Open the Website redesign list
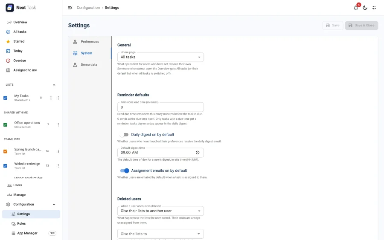This screenshot has width=384, height=240. click(27, 164)
